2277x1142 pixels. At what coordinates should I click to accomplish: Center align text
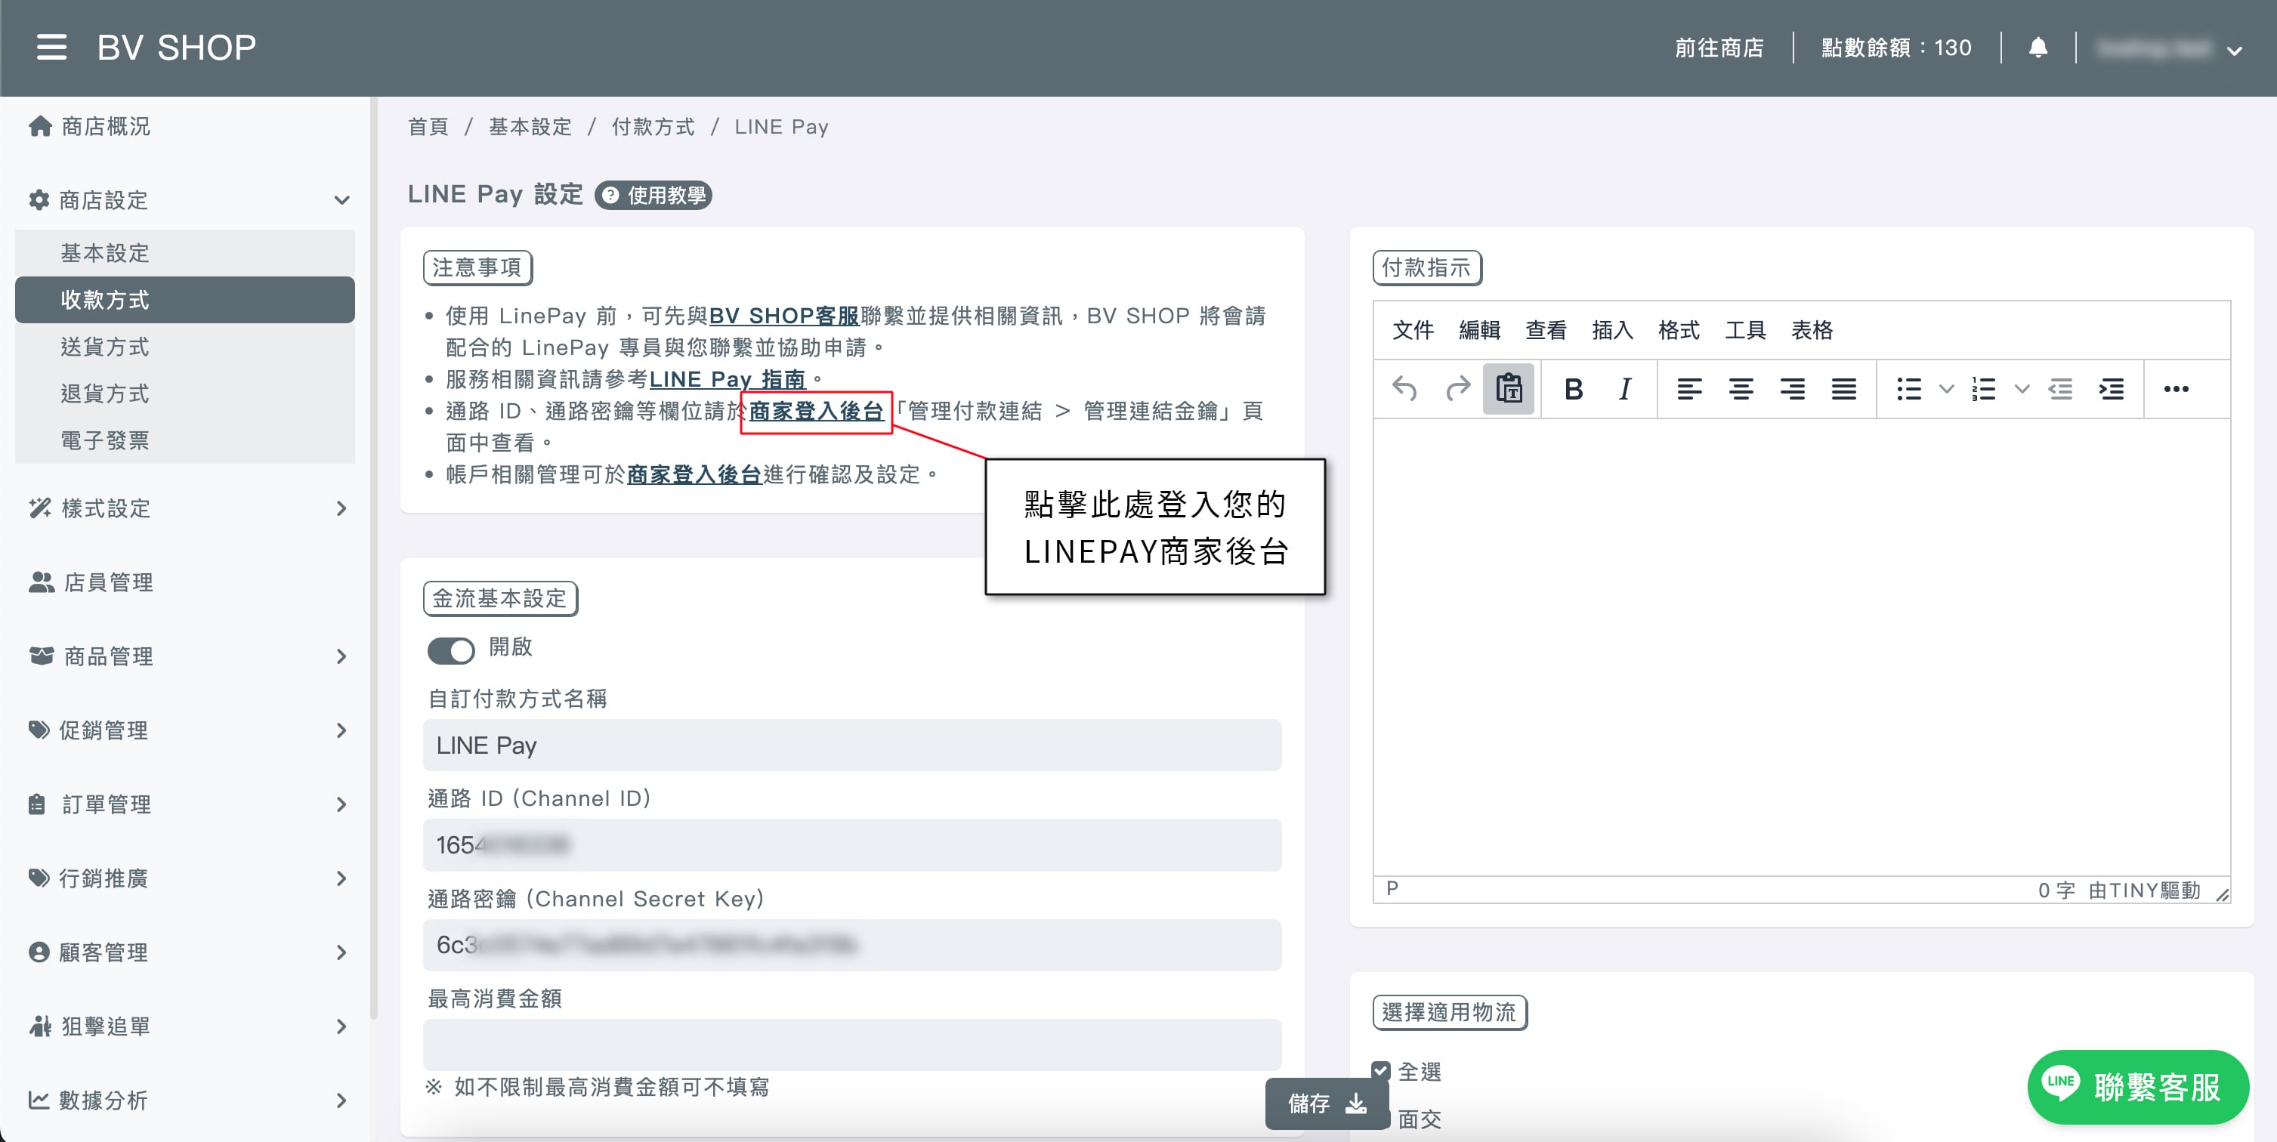(x=1741, y=388)
